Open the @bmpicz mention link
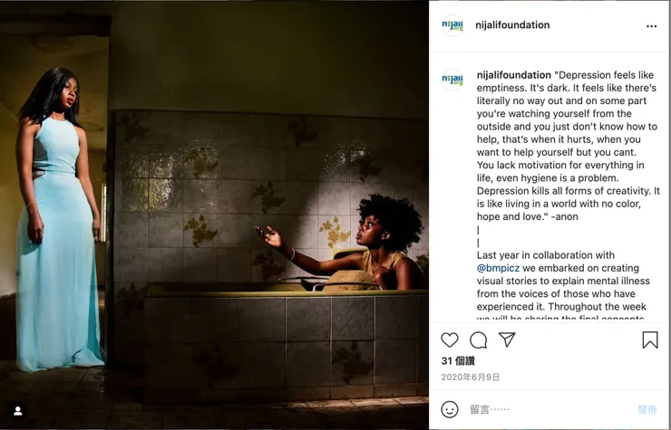The height and width of the screenshot is (430, 671). point(498,268)
